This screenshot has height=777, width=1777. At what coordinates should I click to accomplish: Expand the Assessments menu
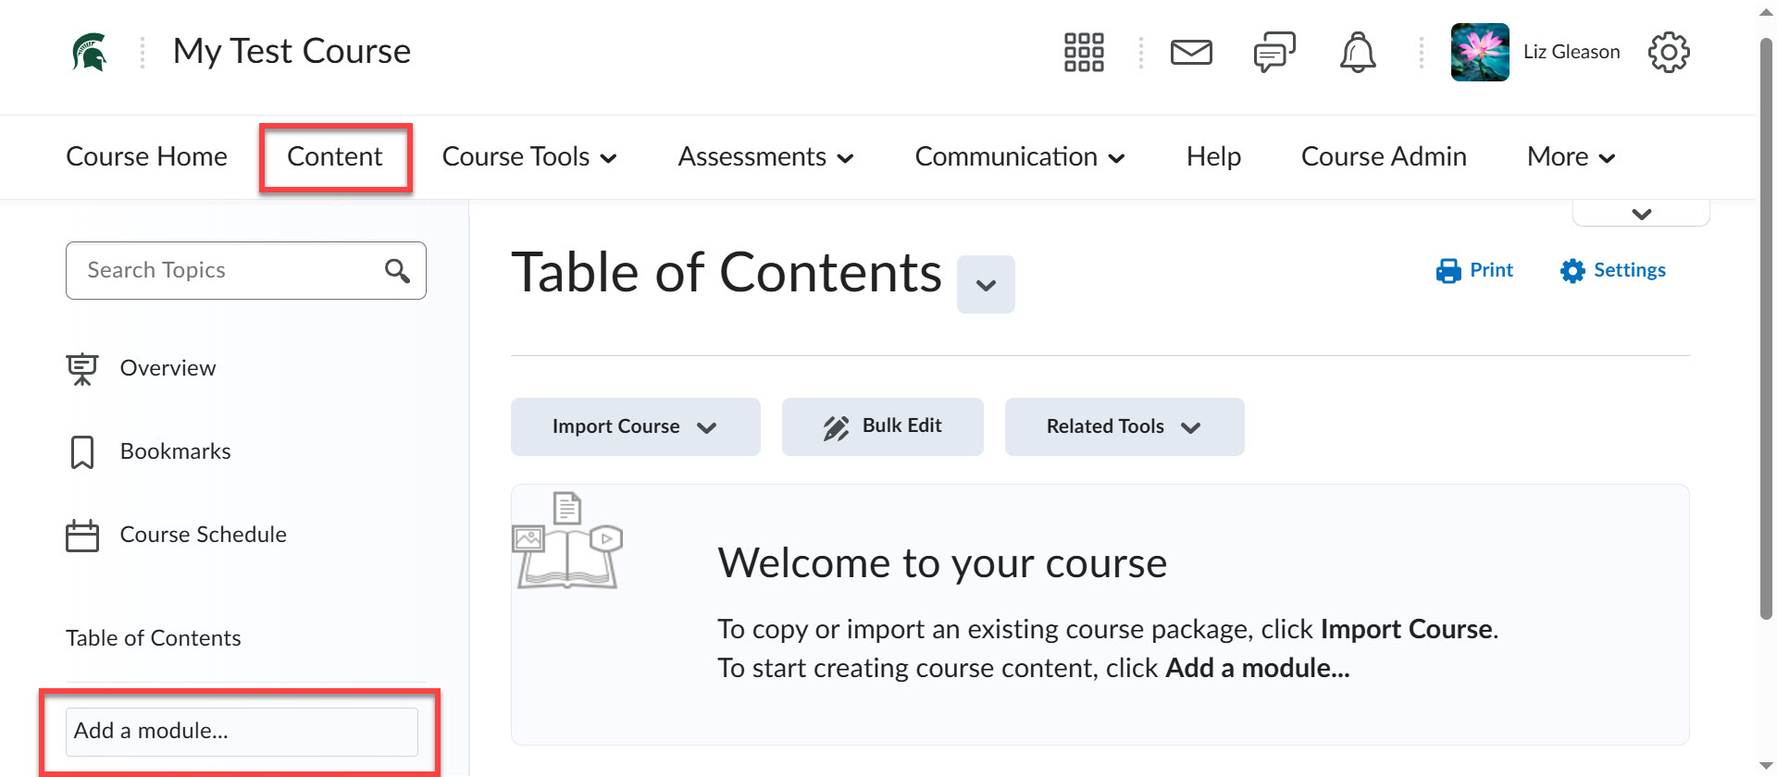click(x=765, y=157)
